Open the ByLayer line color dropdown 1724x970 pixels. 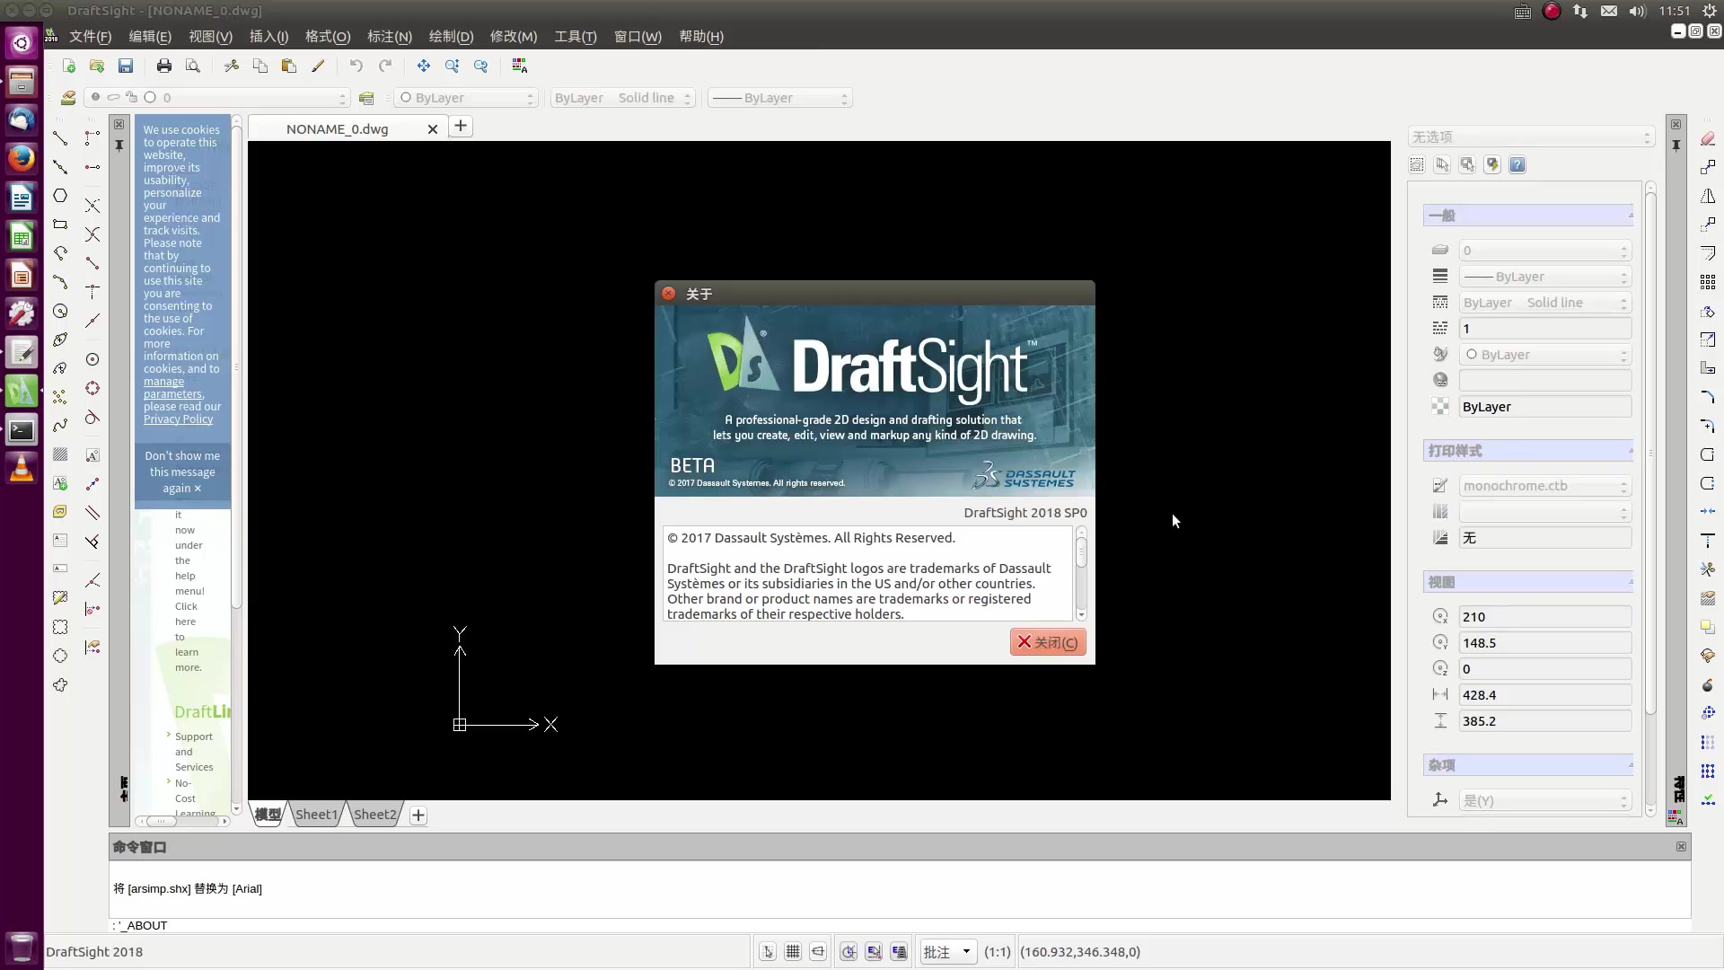(x=466, y=98)
